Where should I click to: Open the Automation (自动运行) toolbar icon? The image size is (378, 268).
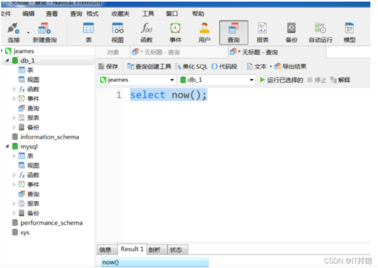[x=320, y=33]
